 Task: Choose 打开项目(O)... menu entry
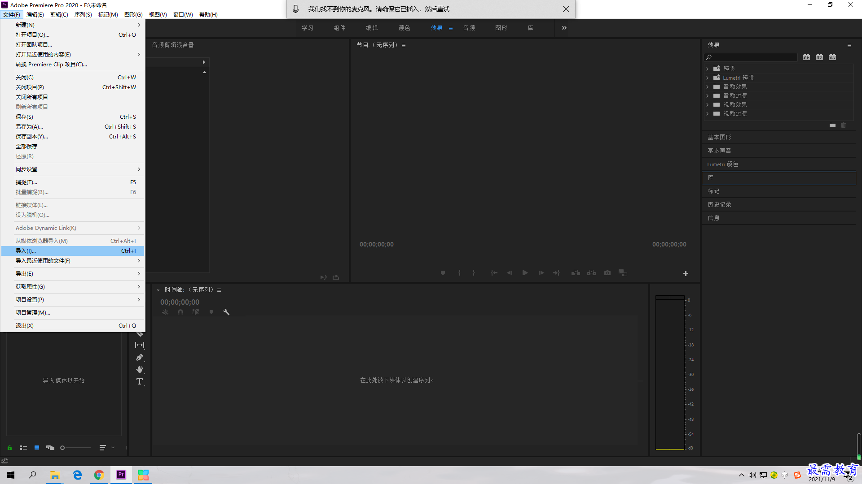coord(73,35)
